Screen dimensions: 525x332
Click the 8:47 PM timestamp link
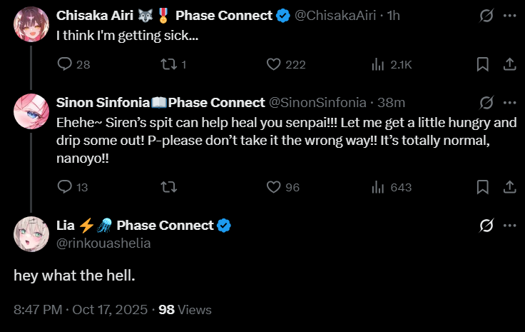[37, 310]
